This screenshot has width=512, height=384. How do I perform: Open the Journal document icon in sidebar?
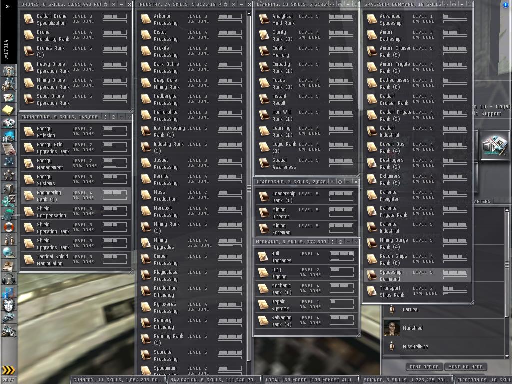pyautogui.click(x=8, y=149)
